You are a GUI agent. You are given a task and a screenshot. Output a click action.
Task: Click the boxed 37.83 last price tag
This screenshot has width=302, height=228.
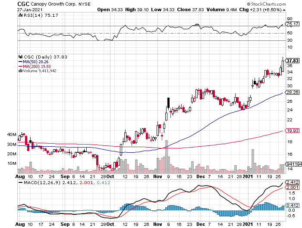[293, 61]
